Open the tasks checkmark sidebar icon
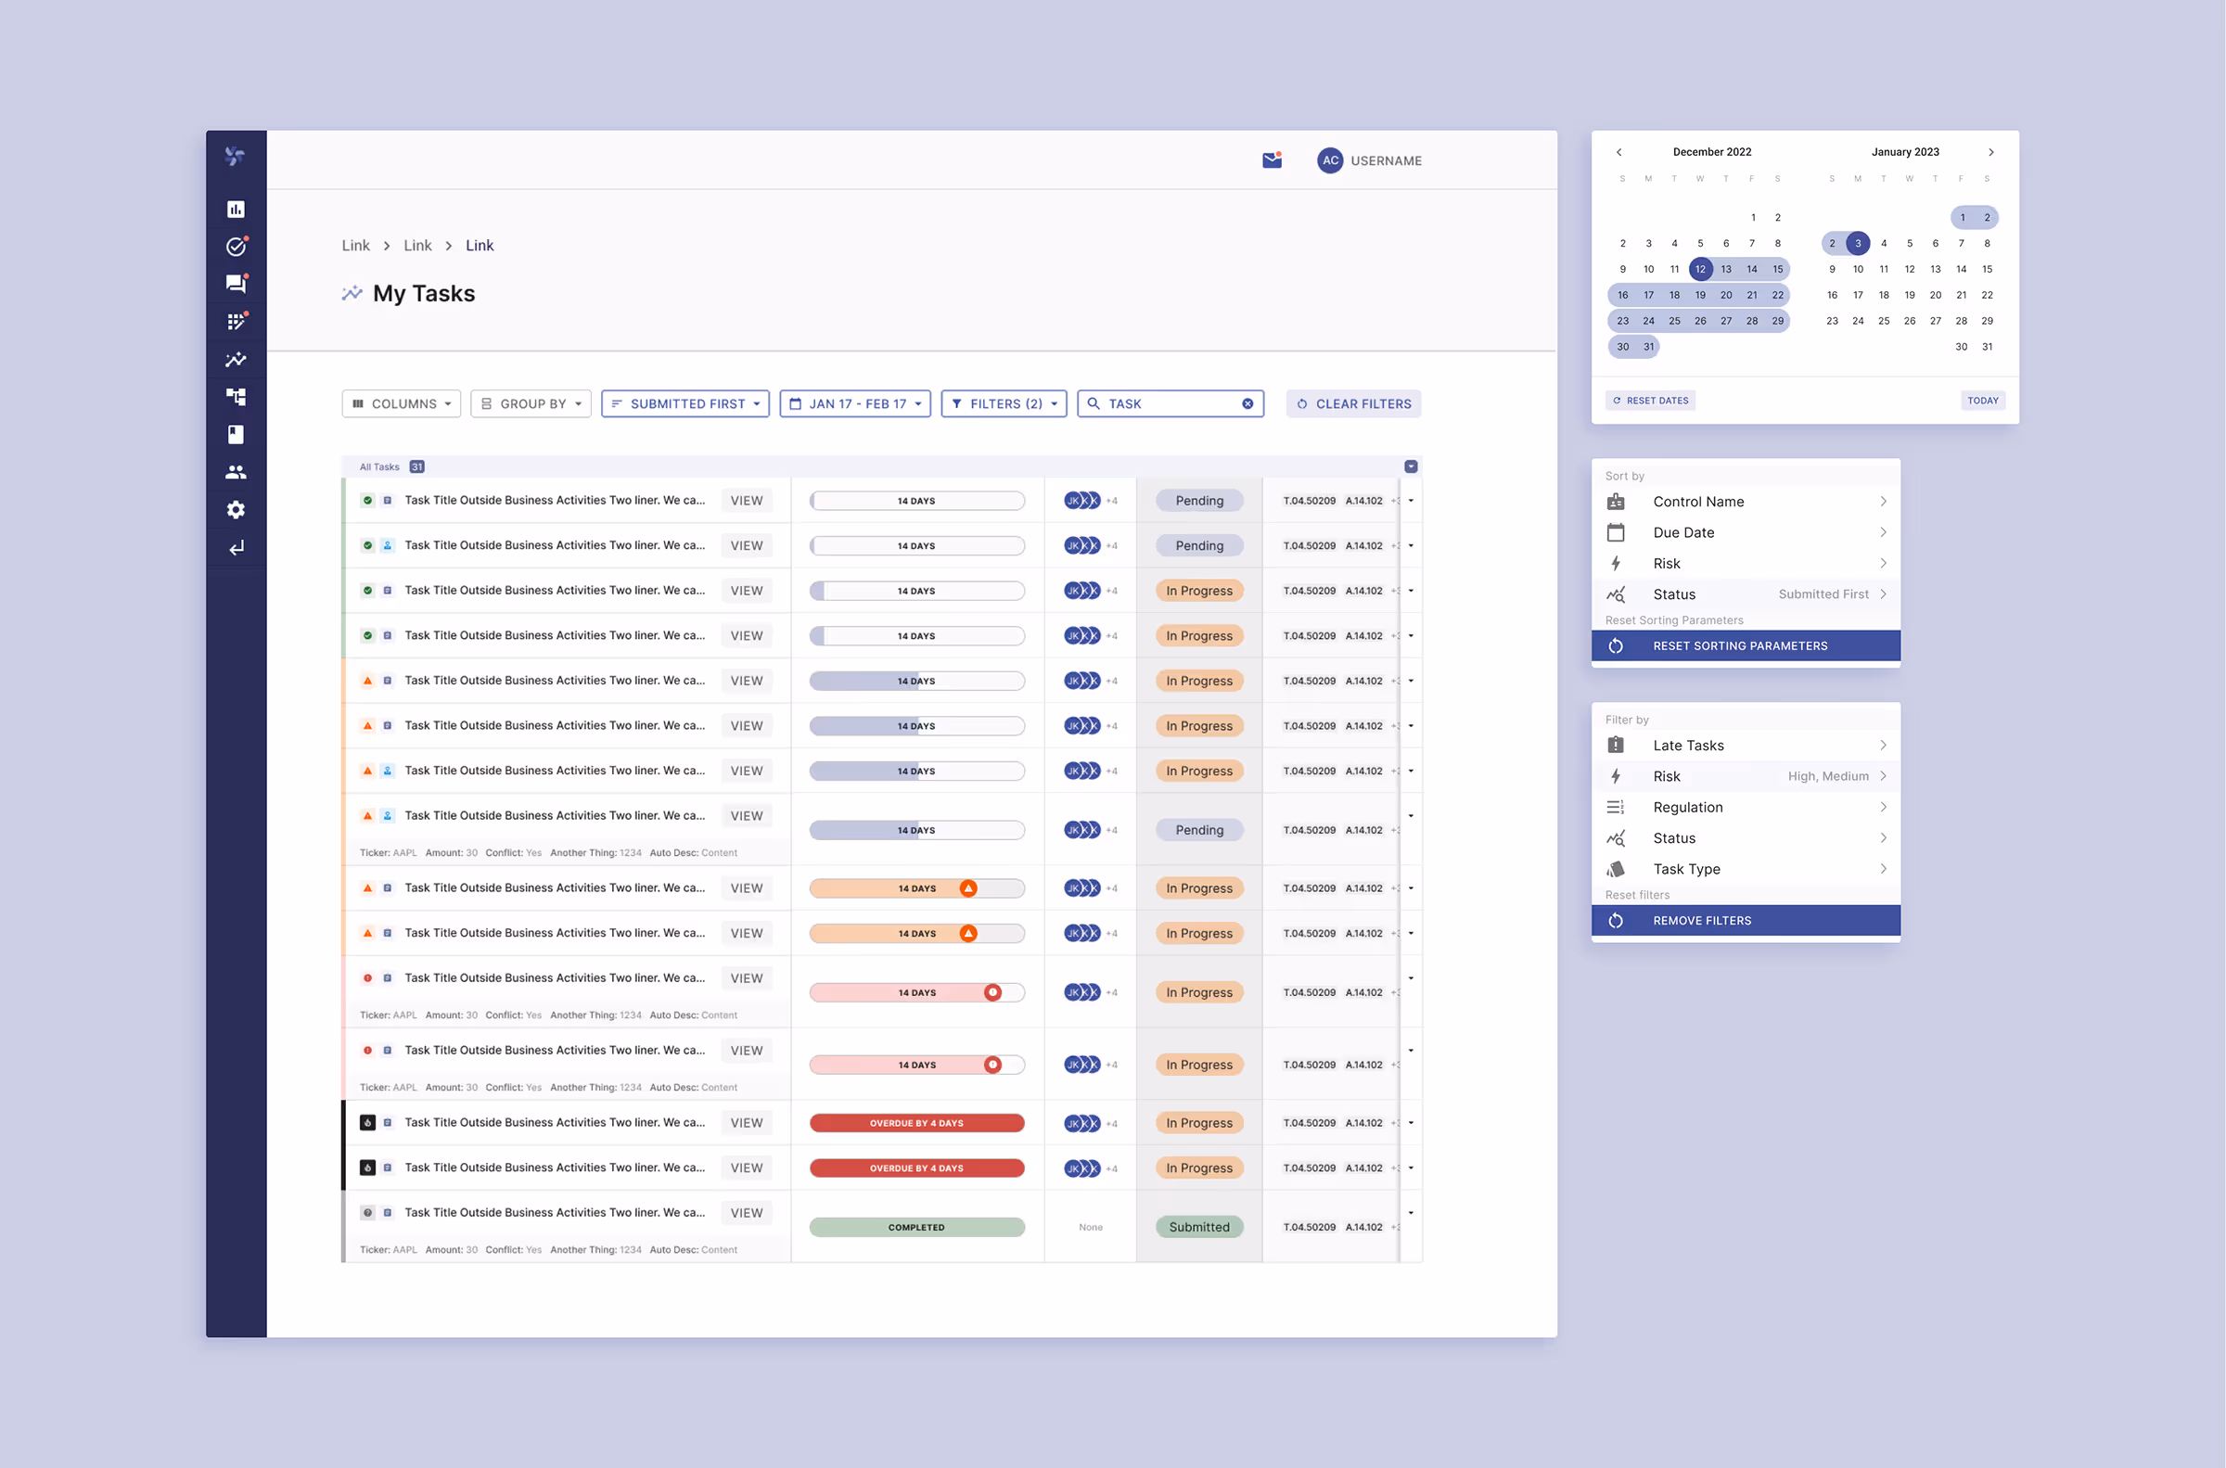This screenshot has width=2226, height=1468. pos(236,247)
